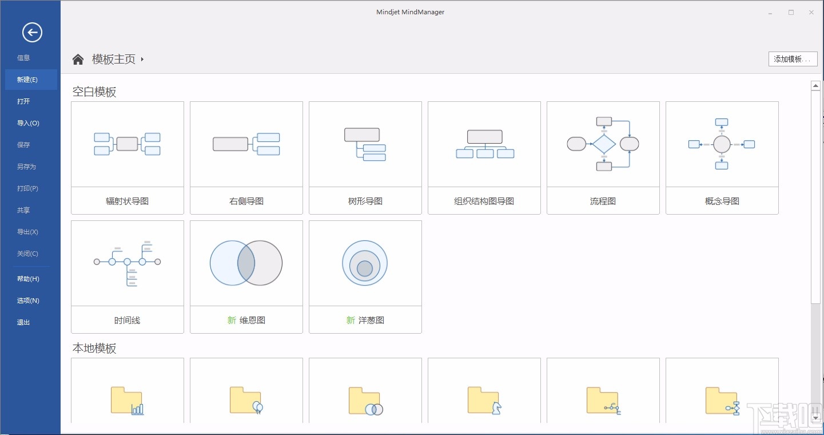This screenshot has height=435, width=824.
Task: Click the vertical scrollbar thumb
Action: pyautogui.click(x=816, y=197)
